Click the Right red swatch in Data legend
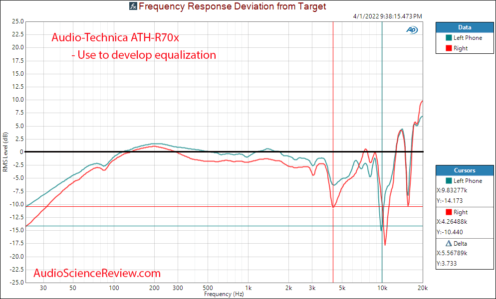Screen dimensions: 496x299 (449, 48)
